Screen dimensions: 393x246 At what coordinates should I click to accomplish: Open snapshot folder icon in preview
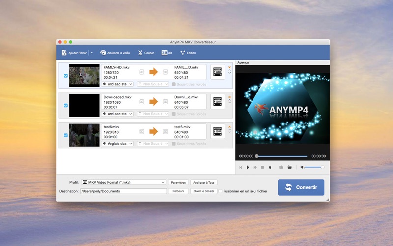pyautogui.click(x=289, y=167)
